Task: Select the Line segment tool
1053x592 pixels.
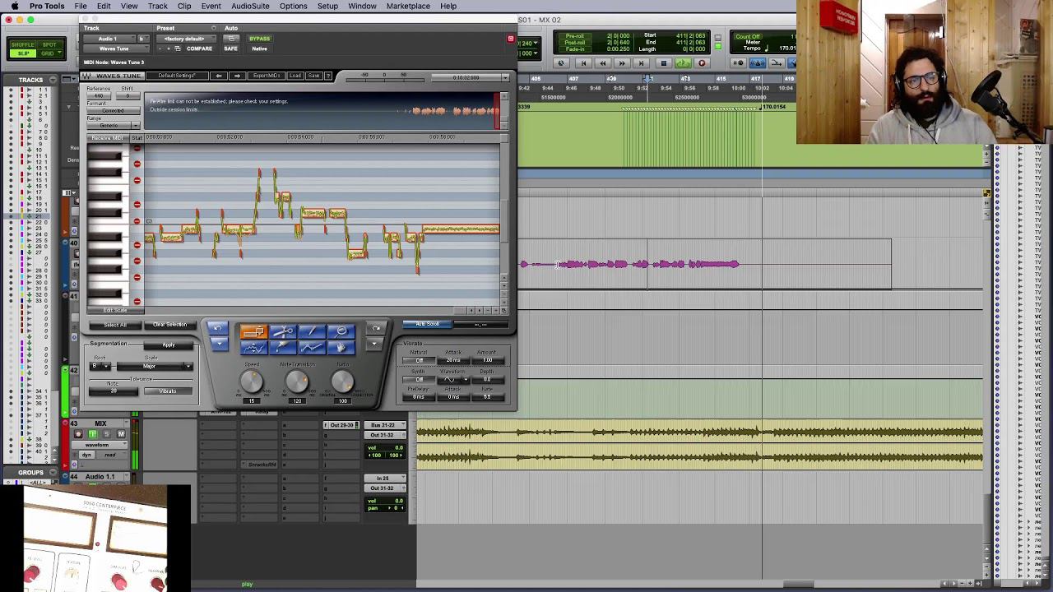Action: 312,348
